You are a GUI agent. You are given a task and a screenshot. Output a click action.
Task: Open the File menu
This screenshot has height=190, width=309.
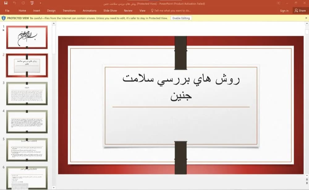tap(7, 11)
